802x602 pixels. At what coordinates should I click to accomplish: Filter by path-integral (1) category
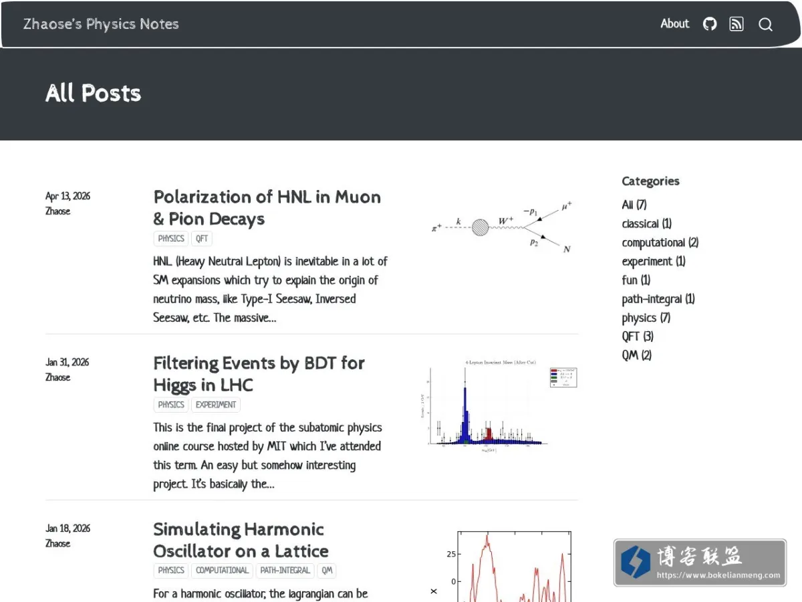tap(658, 299)
